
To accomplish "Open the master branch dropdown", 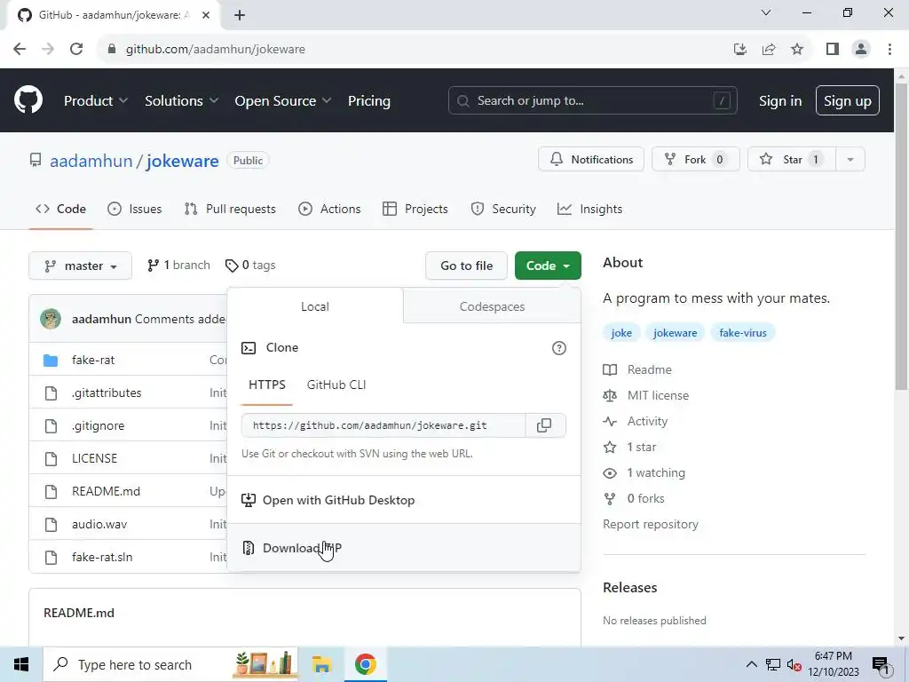I will click(x=80, y=266).
